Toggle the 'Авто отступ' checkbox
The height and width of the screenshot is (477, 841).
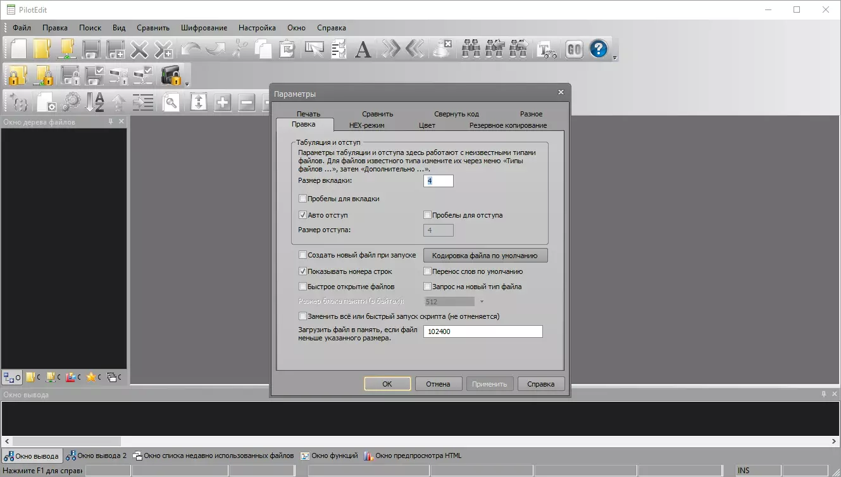point(302,215)
